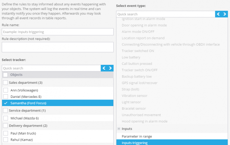This screenshot has height=145, width=230.
Task: Choose Parameter in range event type
Action: click(x=137, y=136)
